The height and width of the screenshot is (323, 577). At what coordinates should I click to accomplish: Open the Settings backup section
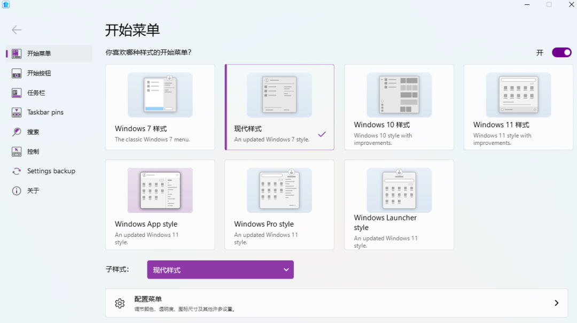click(x=49, y=171)
